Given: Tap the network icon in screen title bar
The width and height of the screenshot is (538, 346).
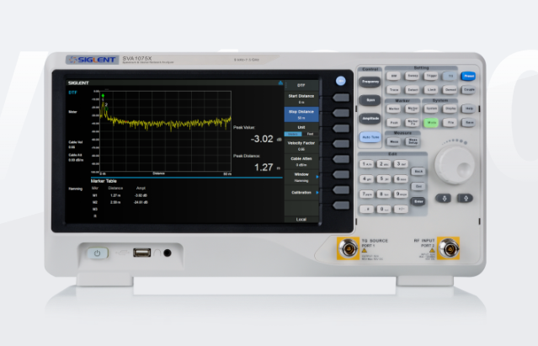Looking at the screenshot, I should pos(280,83).
